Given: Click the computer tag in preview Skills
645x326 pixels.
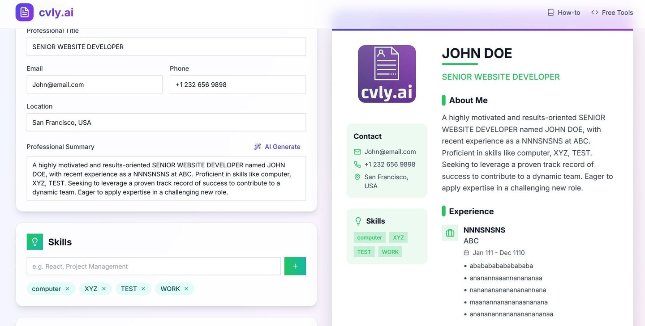Looking at the screenshot, I should (x=370, y=237).
